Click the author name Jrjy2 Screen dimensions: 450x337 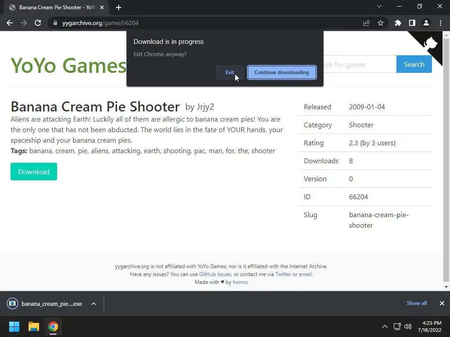pyautogui.click(x=206, y=107)
